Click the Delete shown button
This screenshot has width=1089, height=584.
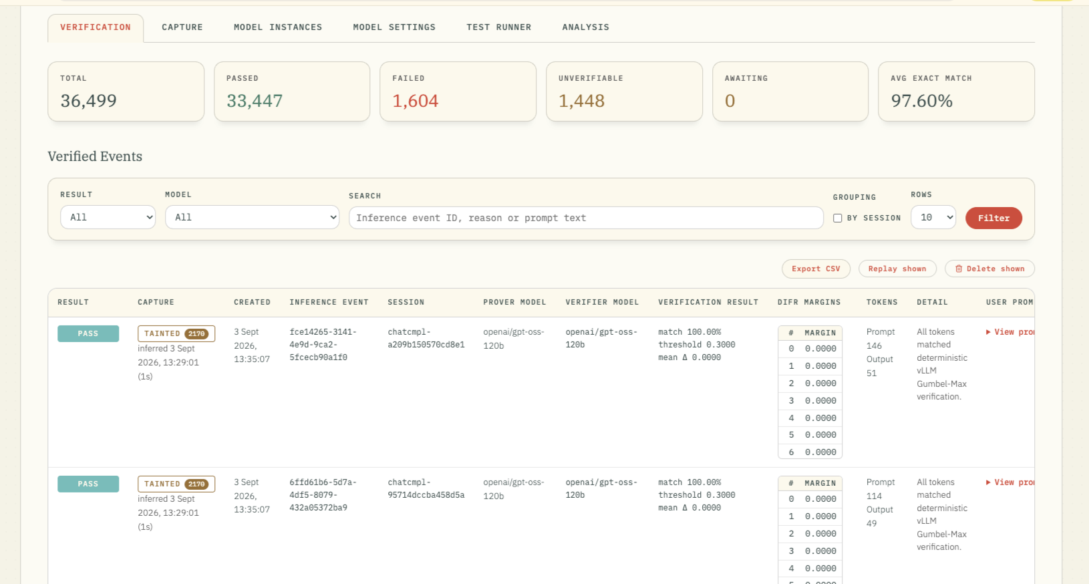[x=989, y=269]
